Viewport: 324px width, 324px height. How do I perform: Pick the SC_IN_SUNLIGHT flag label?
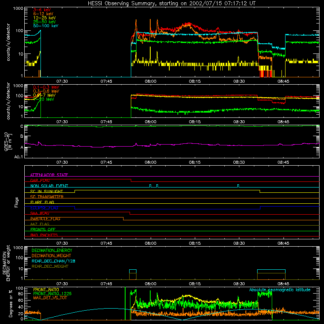(x=47, y=191)
